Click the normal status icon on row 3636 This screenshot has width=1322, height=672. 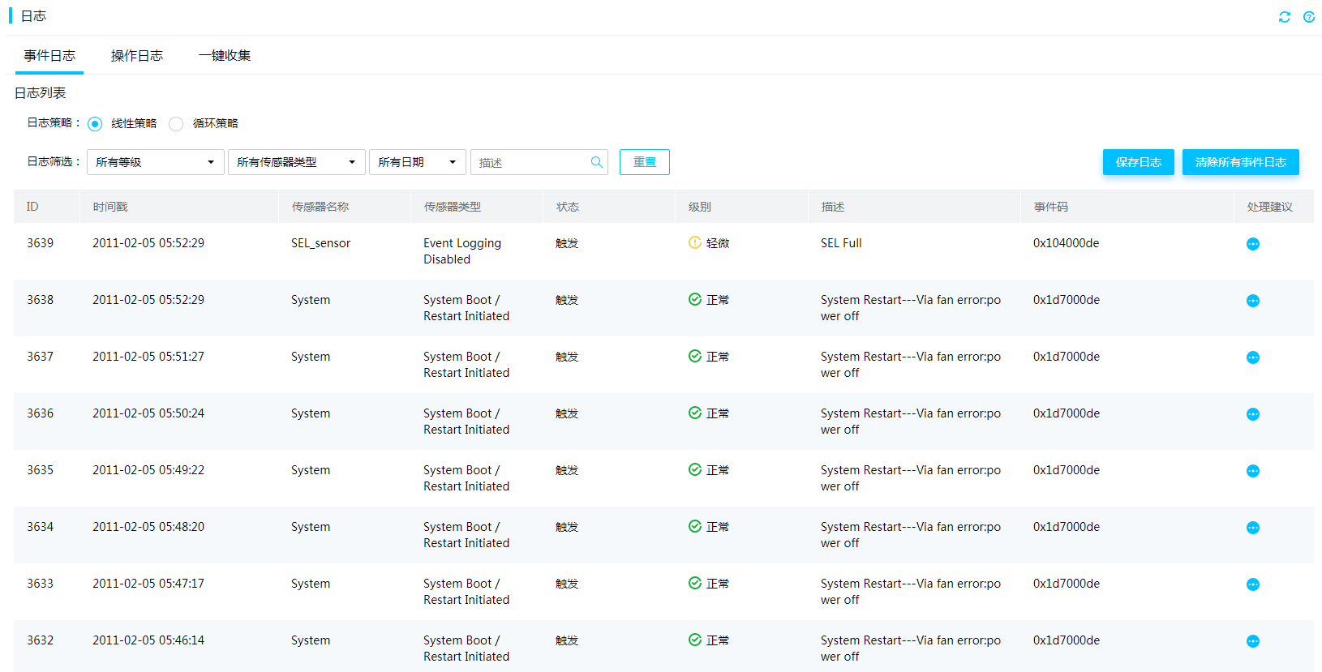click(695, 413)
